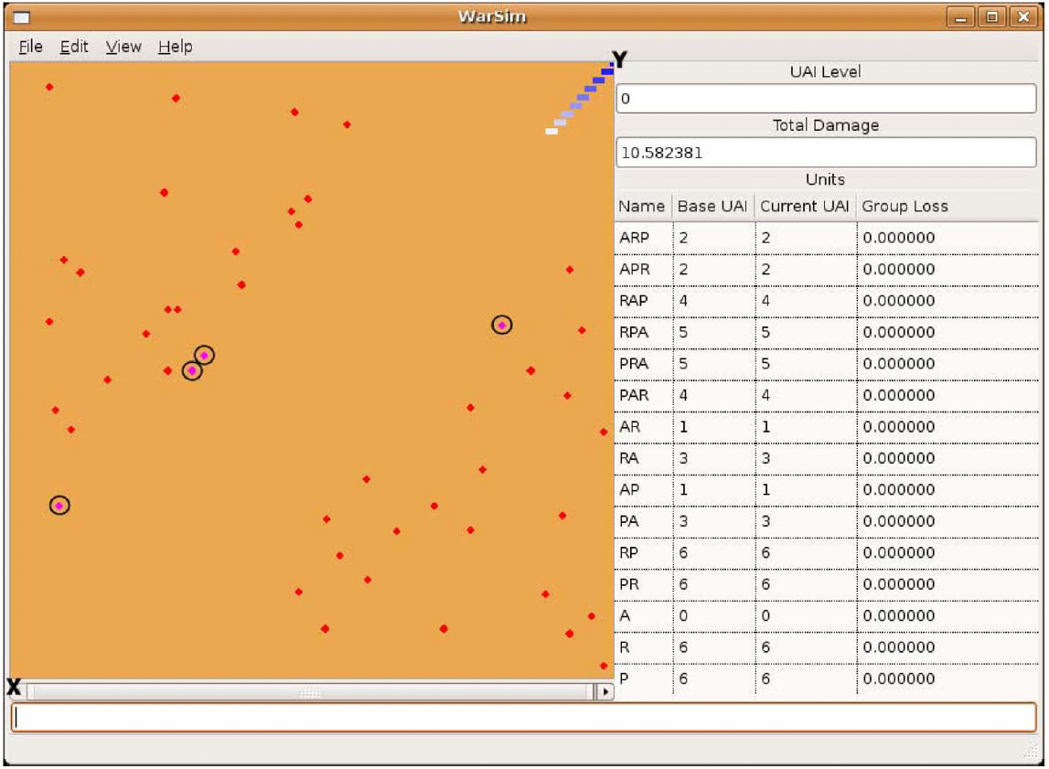Screen dimensions: 1049x769
Task: Click the circled unit nearest the left map edge
Action: (59, 505)
